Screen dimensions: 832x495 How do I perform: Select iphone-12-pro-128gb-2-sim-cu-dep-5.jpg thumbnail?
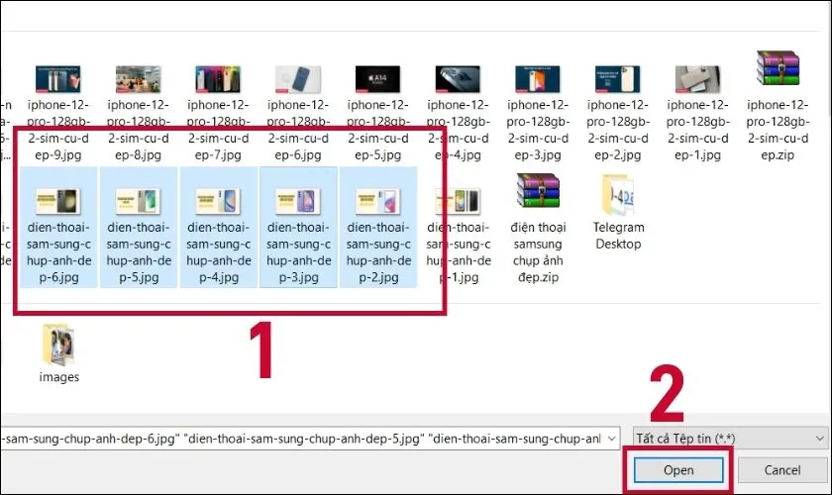pos(377,79)
